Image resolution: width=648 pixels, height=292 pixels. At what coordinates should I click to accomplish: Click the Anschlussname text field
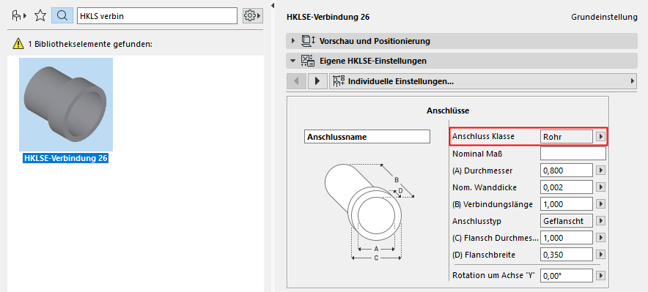367,137
